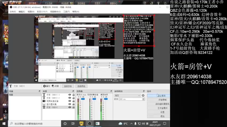Open the 配置文件(P) menu in OBS
The image size is (227, 127).
click(42, 12)
